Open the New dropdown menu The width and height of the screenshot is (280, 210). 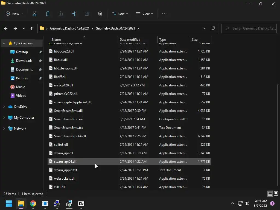click(x=14, y=14)
